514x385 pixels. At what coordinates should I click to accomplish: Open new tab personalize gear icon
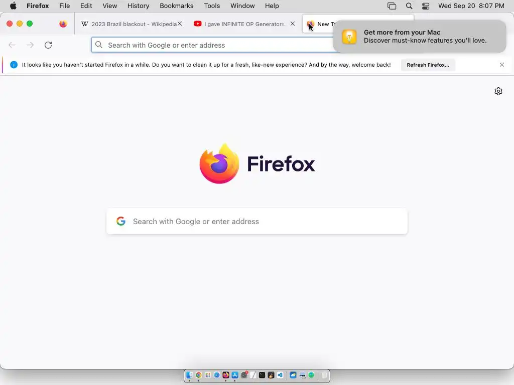pos(498,91)
